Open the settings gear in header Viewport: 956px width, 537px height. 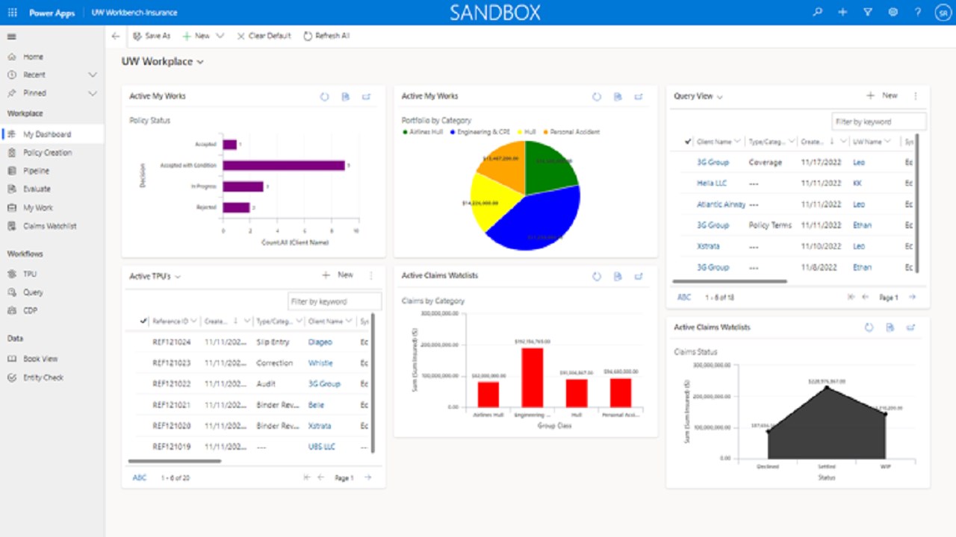pyautogui.click(x=893, y=13)
